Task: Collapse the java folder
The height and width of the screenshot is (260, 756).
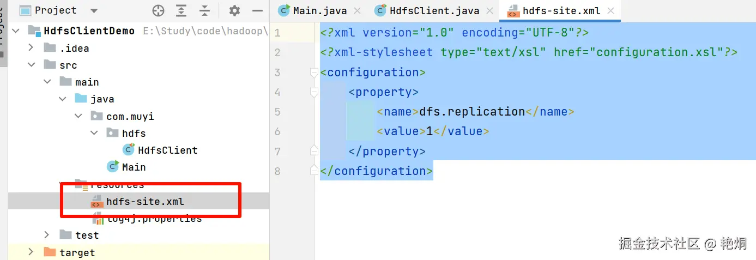Action: click(x=62, y=99)
